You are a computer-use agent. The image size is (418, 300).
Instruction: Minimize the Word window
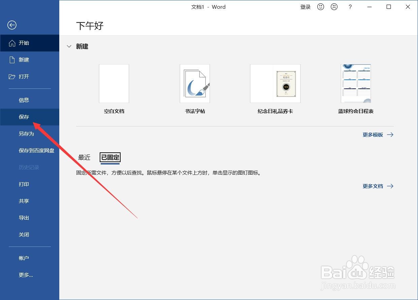369,7
